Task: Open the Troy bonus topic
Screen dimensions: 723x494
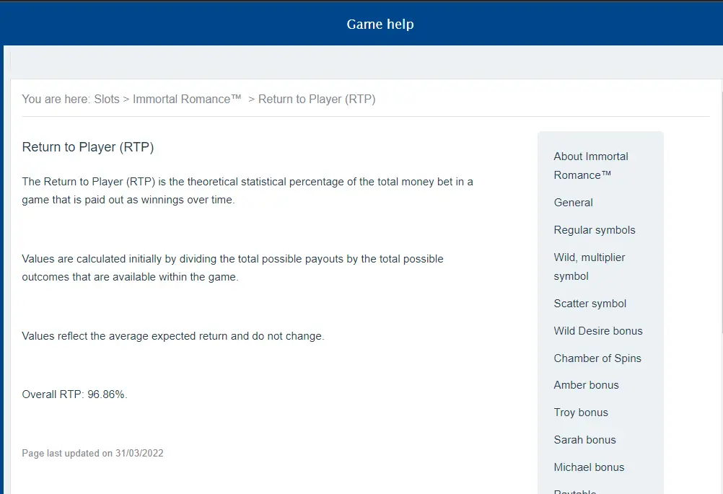Action: click(581, 413)
